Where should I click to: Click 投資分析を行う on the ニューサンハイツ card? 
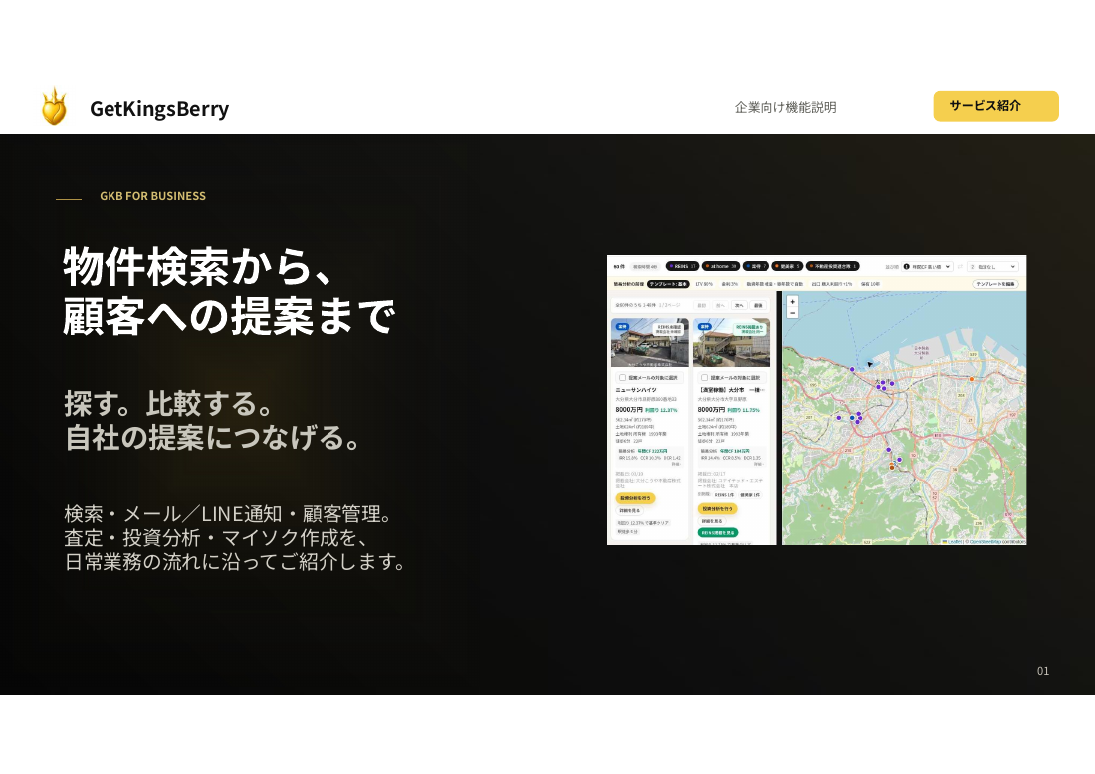click(x=635, y=498)
